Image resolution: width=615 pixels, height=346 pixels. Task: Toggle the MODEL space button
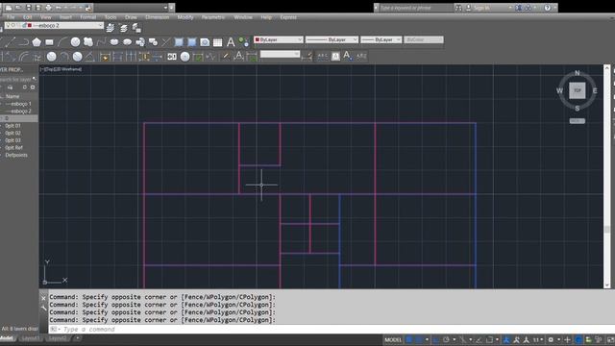[393, 339]
